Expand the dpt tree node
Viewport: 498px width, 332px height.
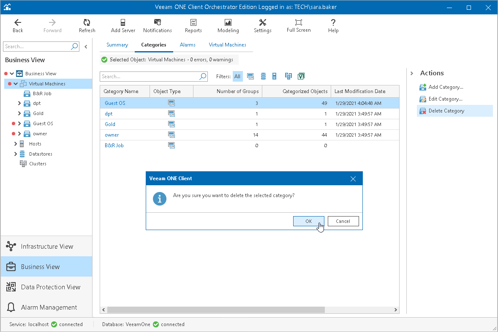click(19, 103)
